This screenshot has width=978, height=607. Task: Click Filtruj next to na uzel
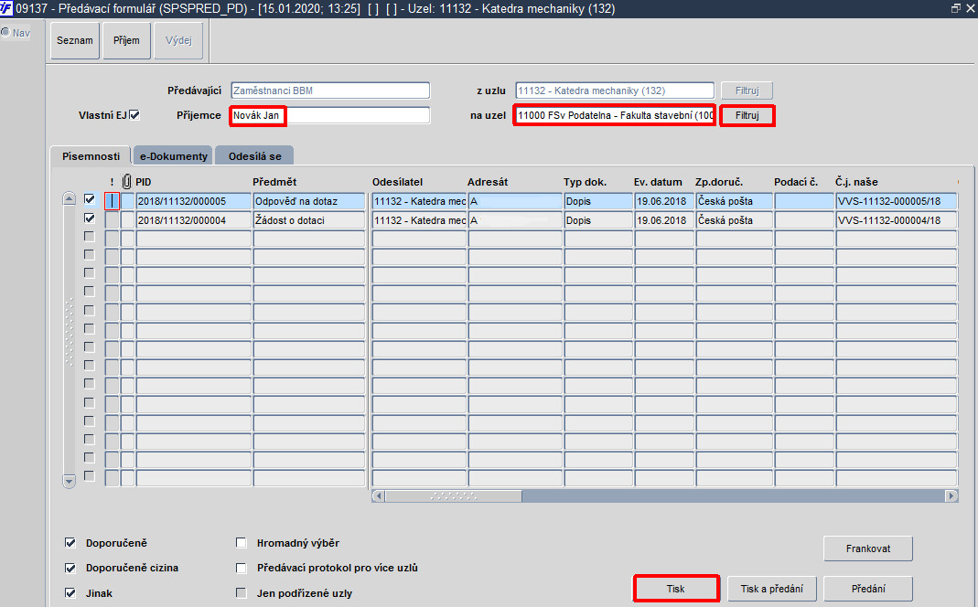(x=747, y=115)
